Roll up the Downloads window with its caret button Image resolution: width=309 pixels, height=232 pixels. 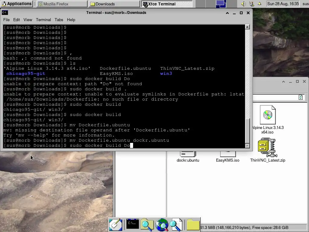click(283, 82)
